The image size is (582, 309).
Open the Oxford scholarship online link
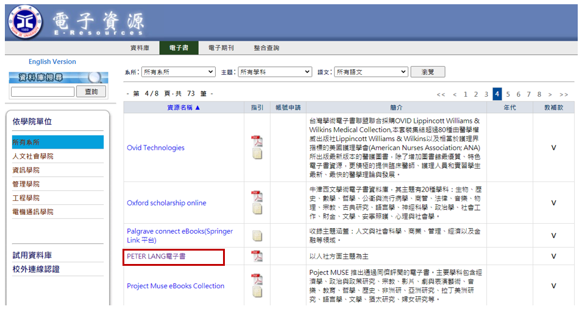click(166, 203)
